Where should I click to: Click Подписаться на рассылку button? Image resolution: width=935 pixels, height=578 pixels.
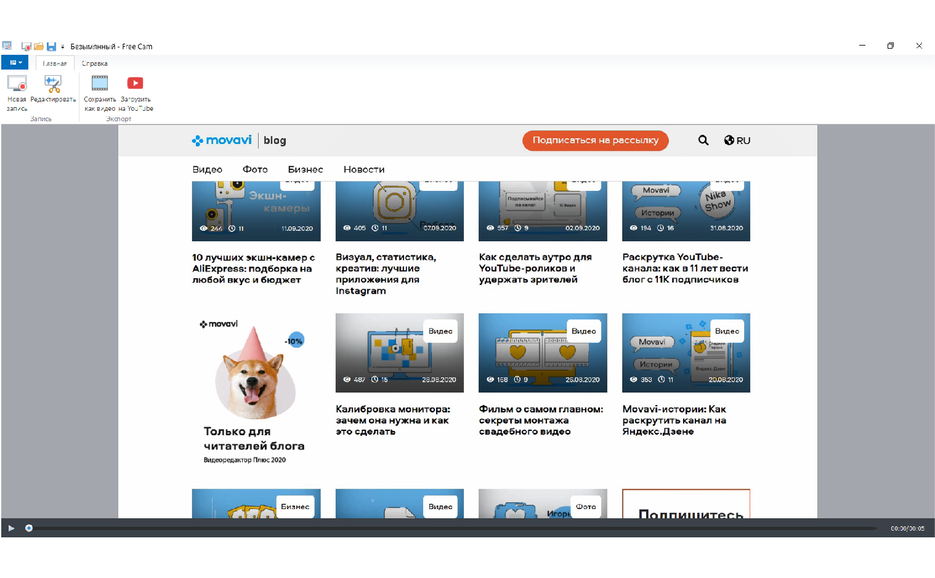(x=595, y=140)
